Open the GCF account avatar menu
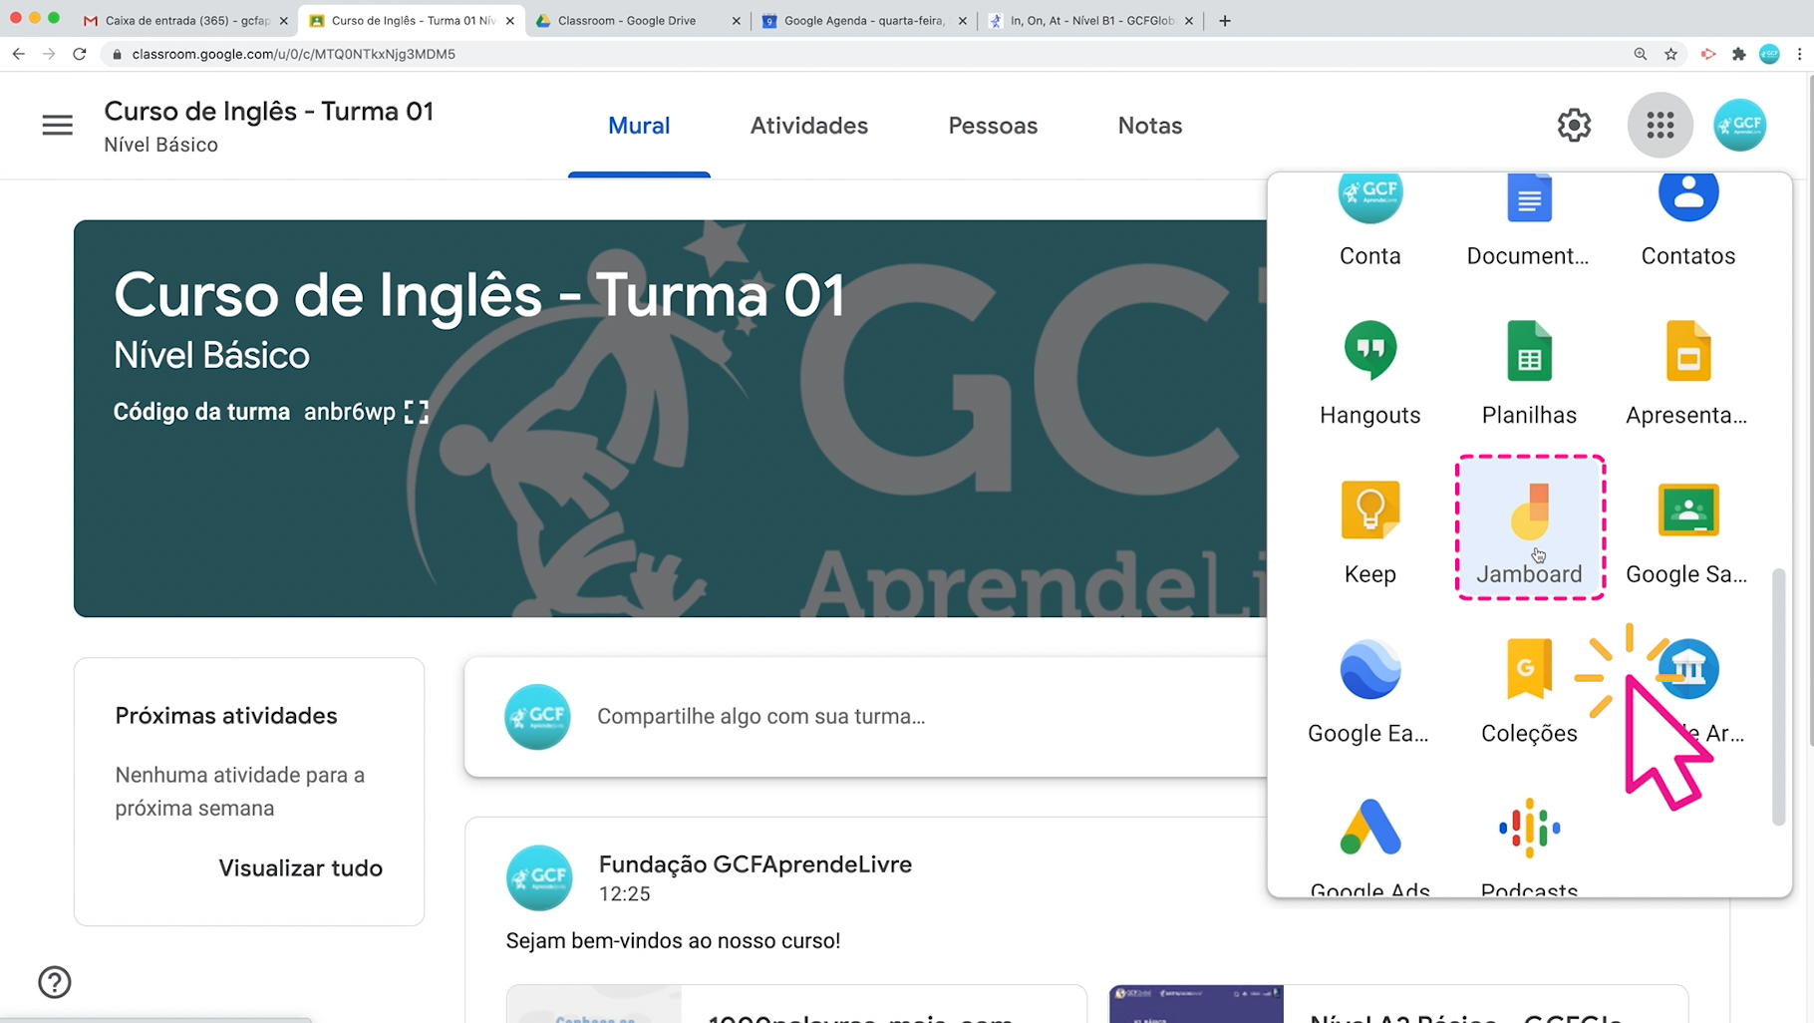The image size is (1814, 1023). 1739,125
